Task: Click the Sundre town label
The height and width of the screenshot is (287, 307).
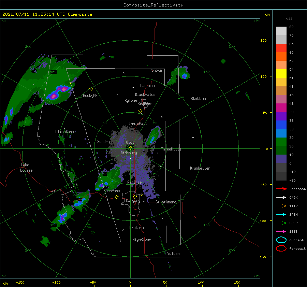Action: click(x=103, y=141)
